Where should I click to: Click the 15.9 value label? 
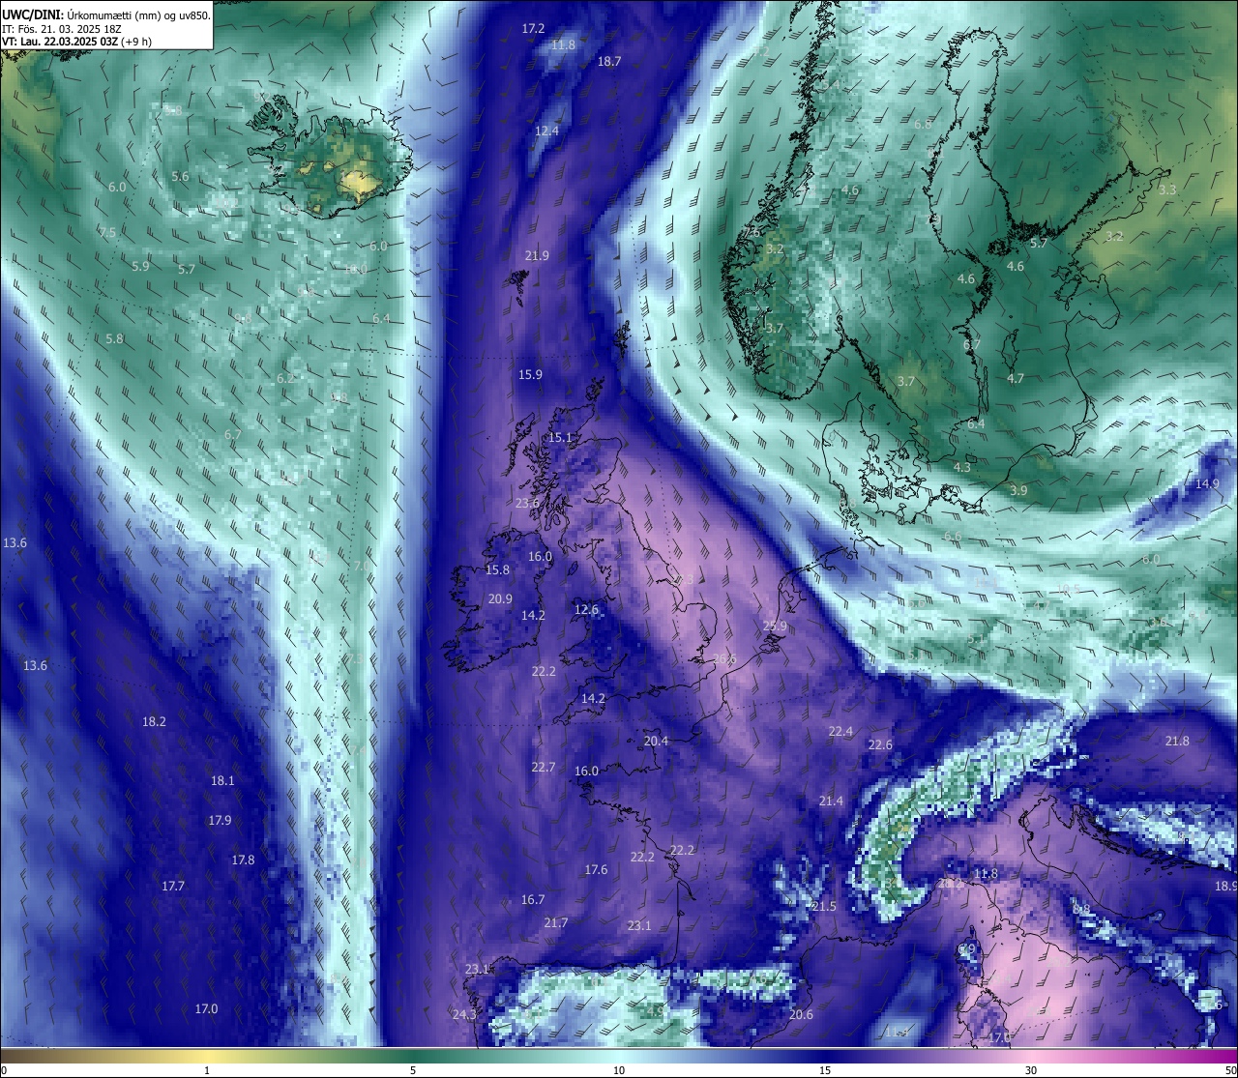pos(530,375)
